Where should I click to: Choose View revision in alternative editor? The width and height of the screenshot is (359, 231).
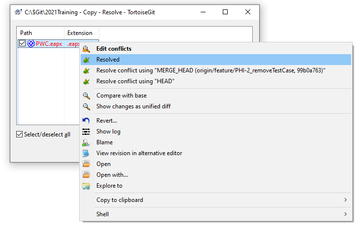coord(139,153)
